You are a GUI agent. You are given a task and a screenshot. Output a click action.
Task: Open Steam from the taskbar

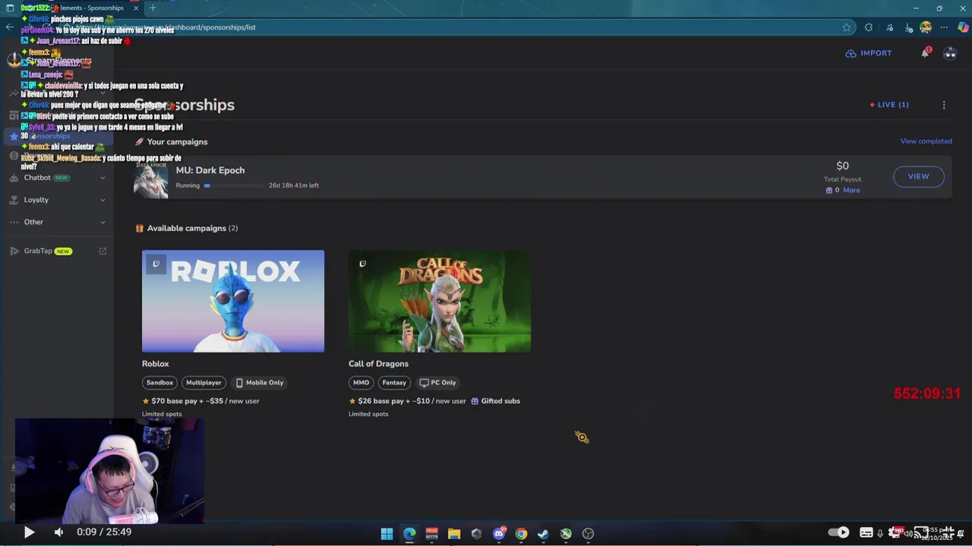[x=543, y=534]
